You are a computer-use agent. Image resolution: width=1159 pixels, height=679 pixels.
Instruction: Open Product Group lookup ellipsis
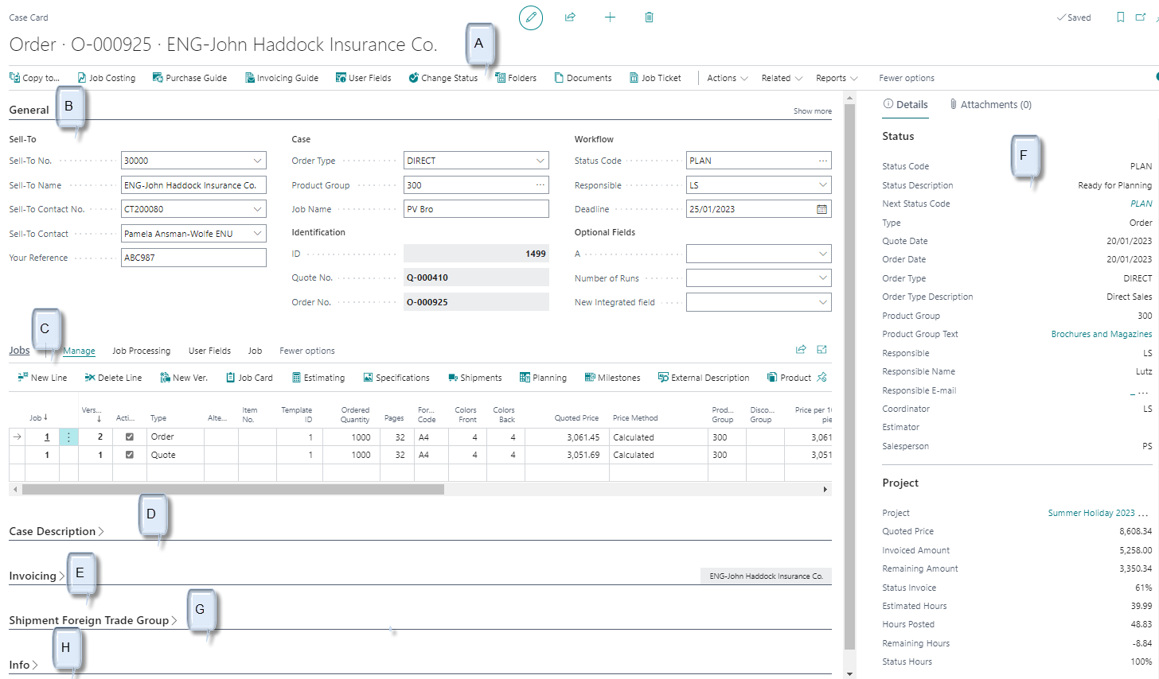[540, 185]
